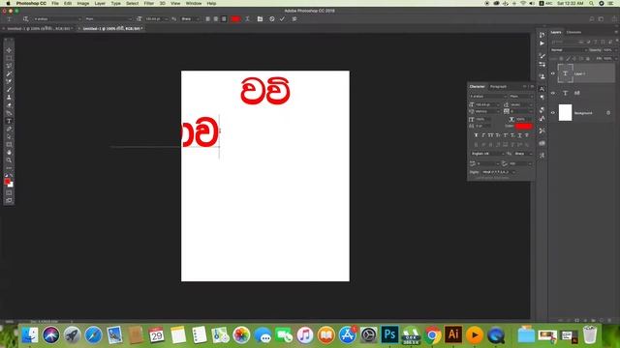Select the Lasso tool

(9, 66)
